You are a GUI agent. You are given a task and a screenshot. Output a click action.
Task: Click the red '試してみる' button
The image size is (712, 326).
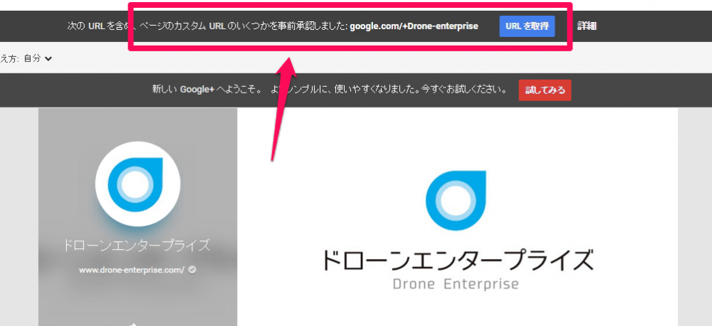pyautogui.click(x=545, y=90)
